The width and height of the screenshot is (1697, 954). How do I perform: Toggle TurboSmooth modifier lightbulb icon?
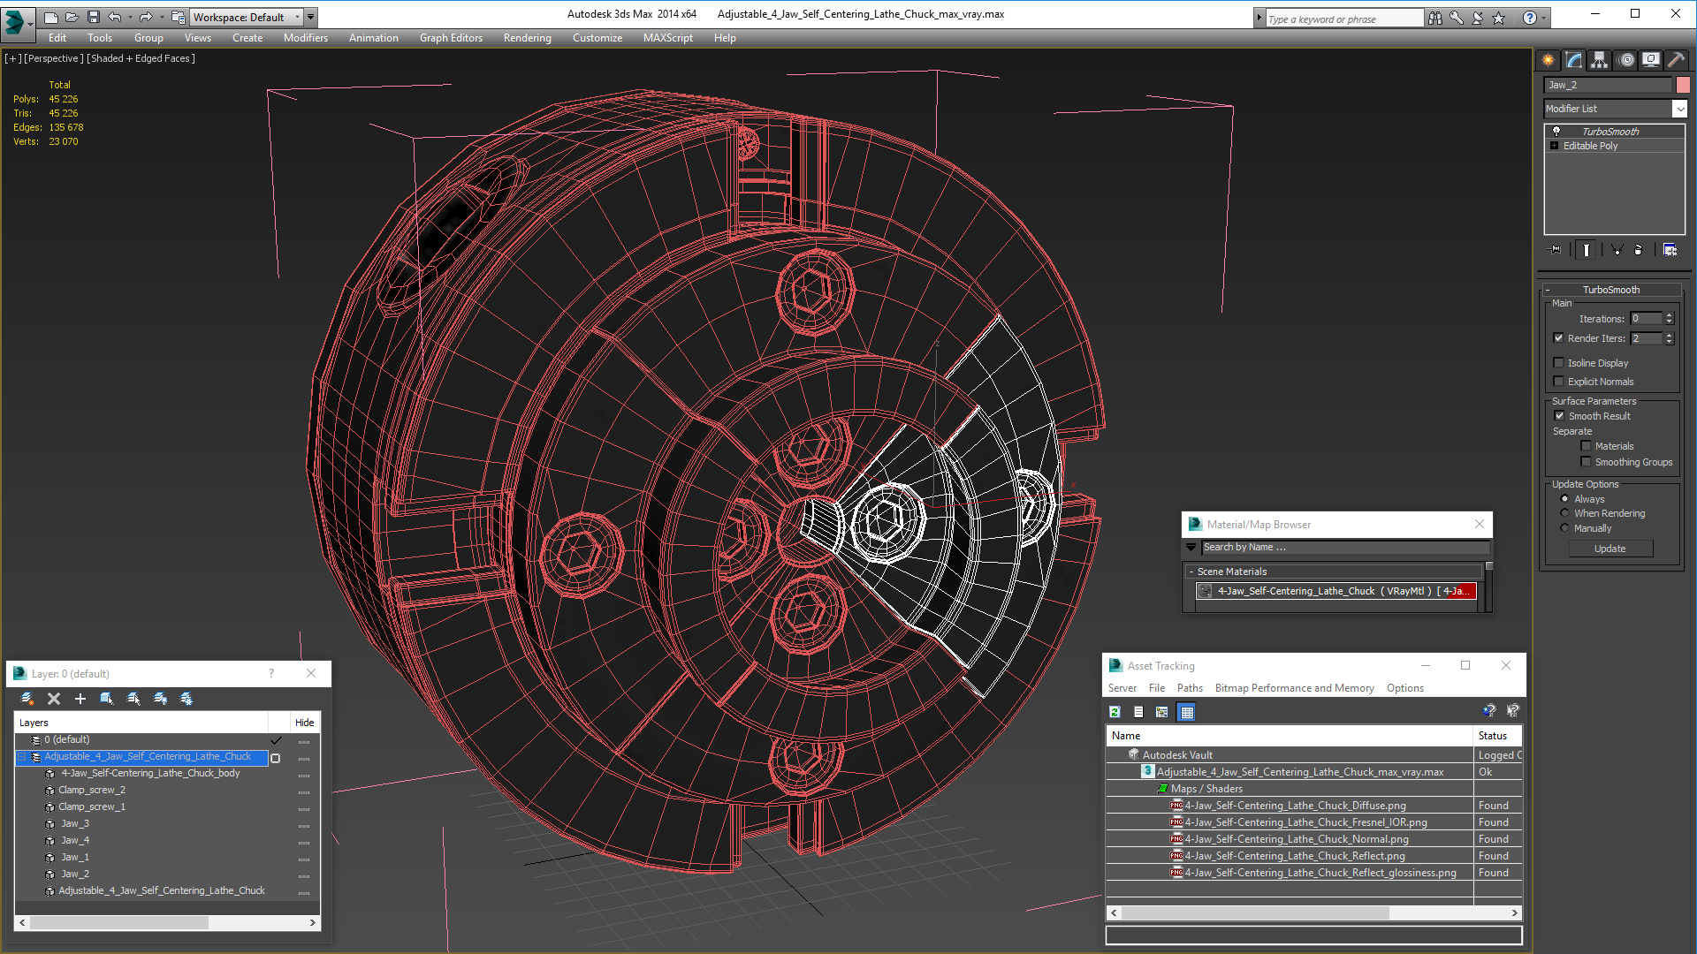pyautogui.click(x=1556, y=131)
